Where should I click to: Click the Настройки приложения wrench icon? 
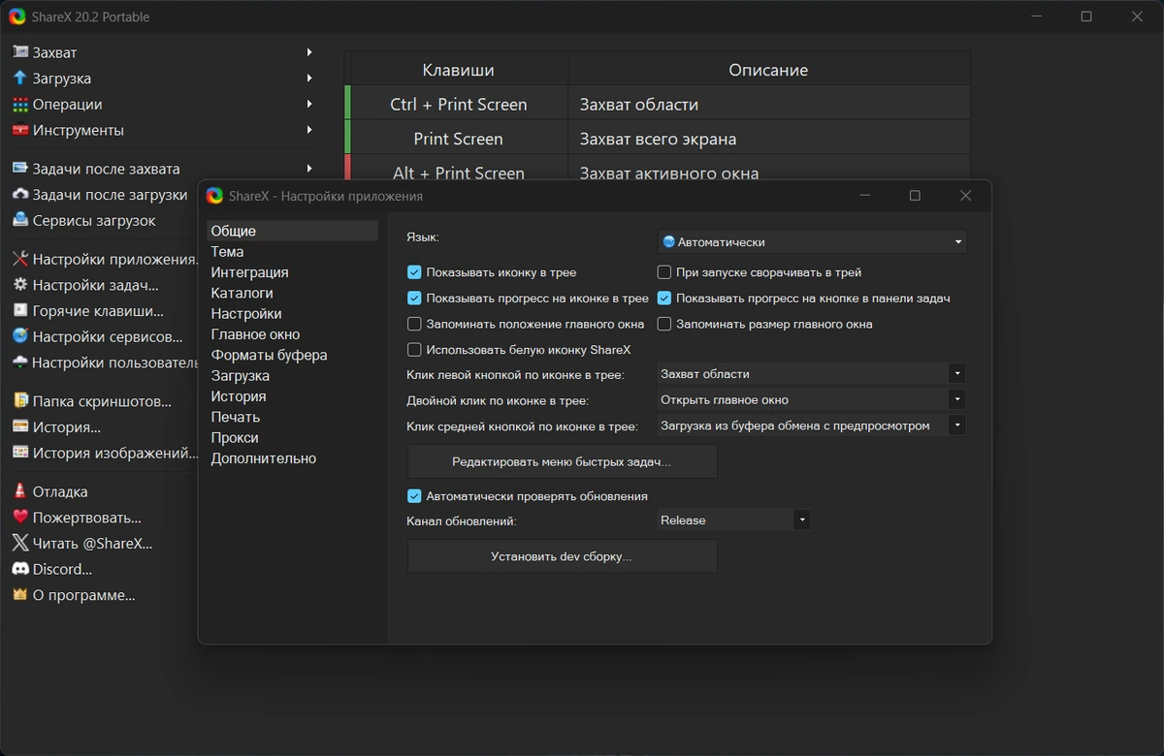pyautogui.click(x=19, y=259)
